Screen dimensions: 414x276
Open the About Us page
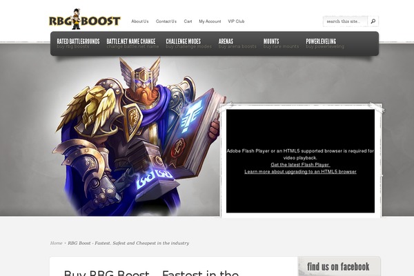click(140, 21)
